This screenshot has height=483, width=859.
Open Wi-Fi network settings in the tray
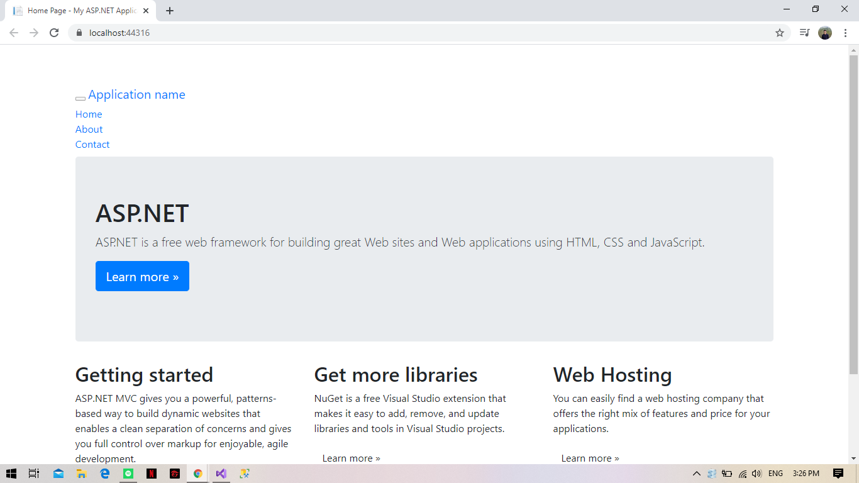click(743, 474)
